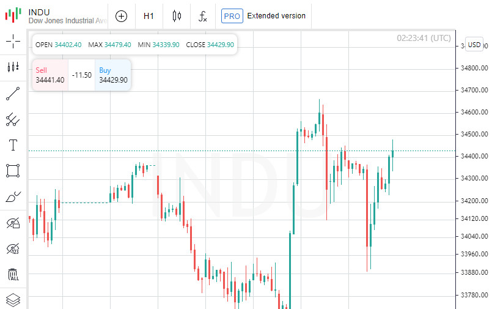Open the H1 timeframe dropdown
This screenshot has height=309, width=492.
[149, 16]
